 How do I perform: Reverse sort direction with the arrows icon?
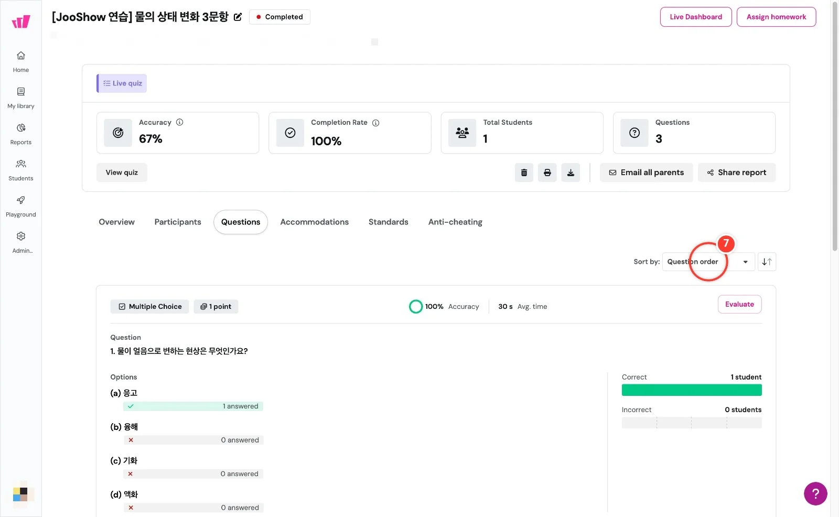point(767,262)
